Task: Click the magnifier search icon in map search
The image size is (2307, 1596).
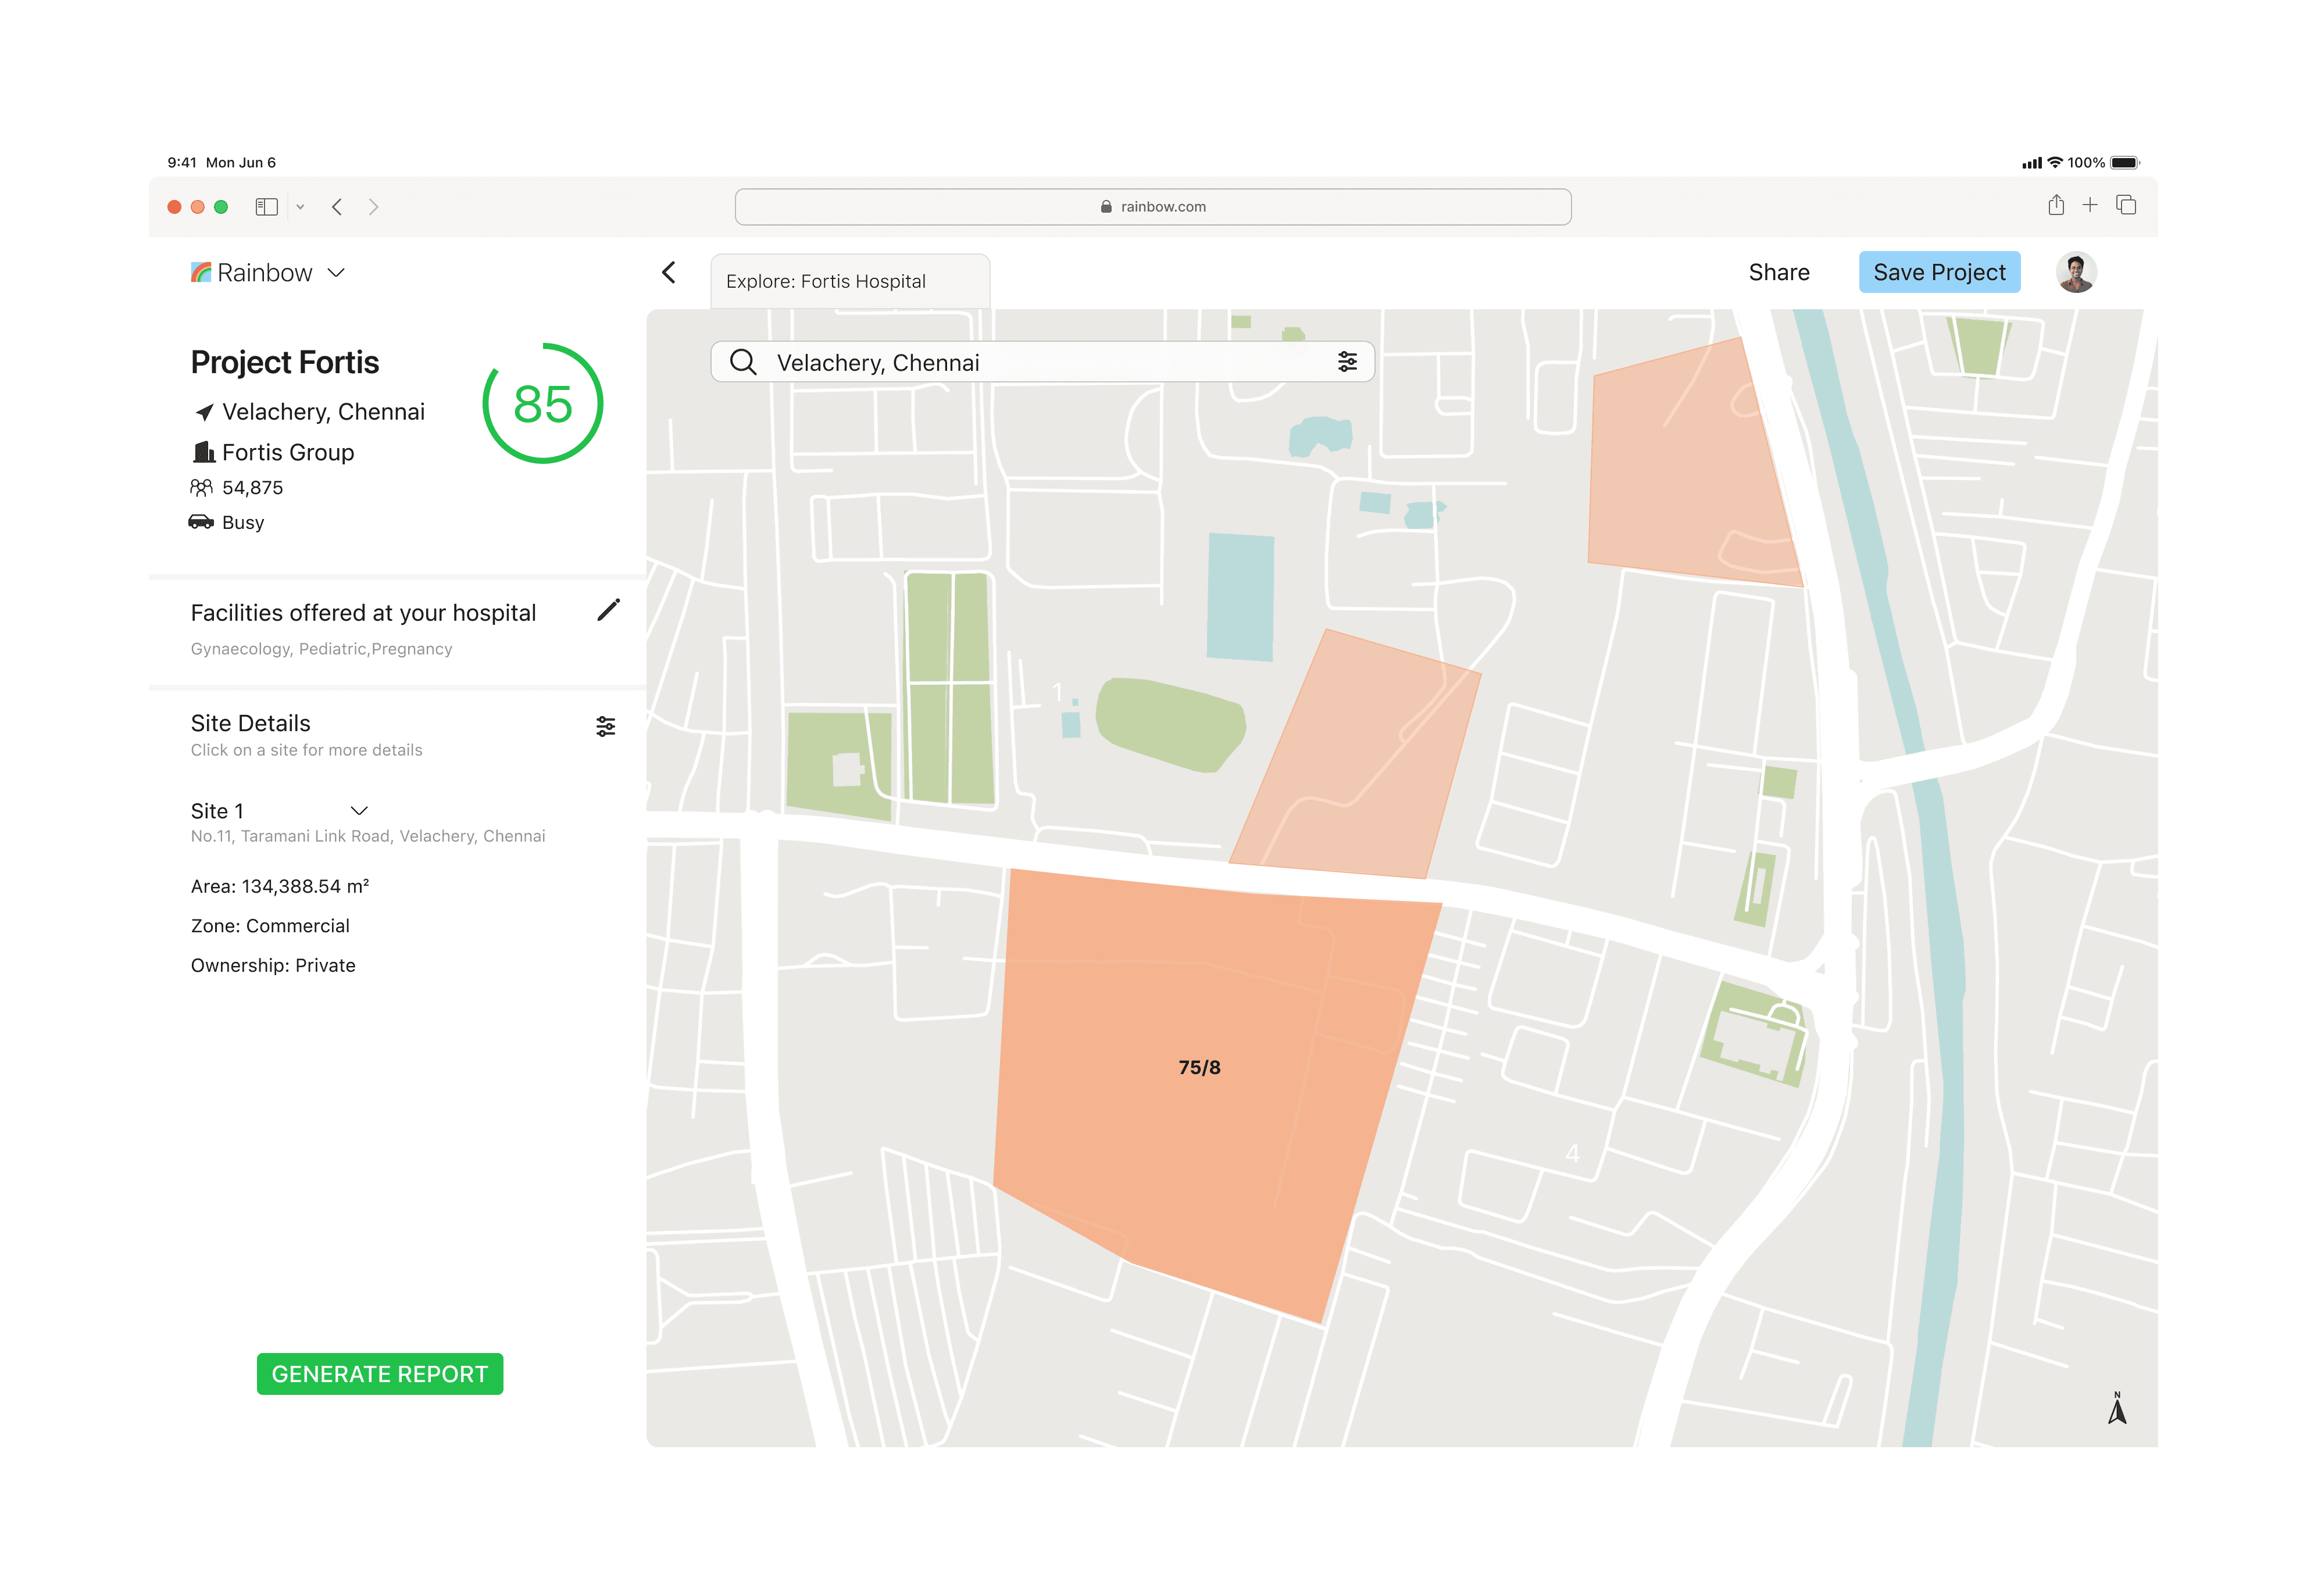Action: point(742,362)
